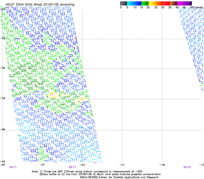Click the '10' legend scale number

tap(135, 7)
